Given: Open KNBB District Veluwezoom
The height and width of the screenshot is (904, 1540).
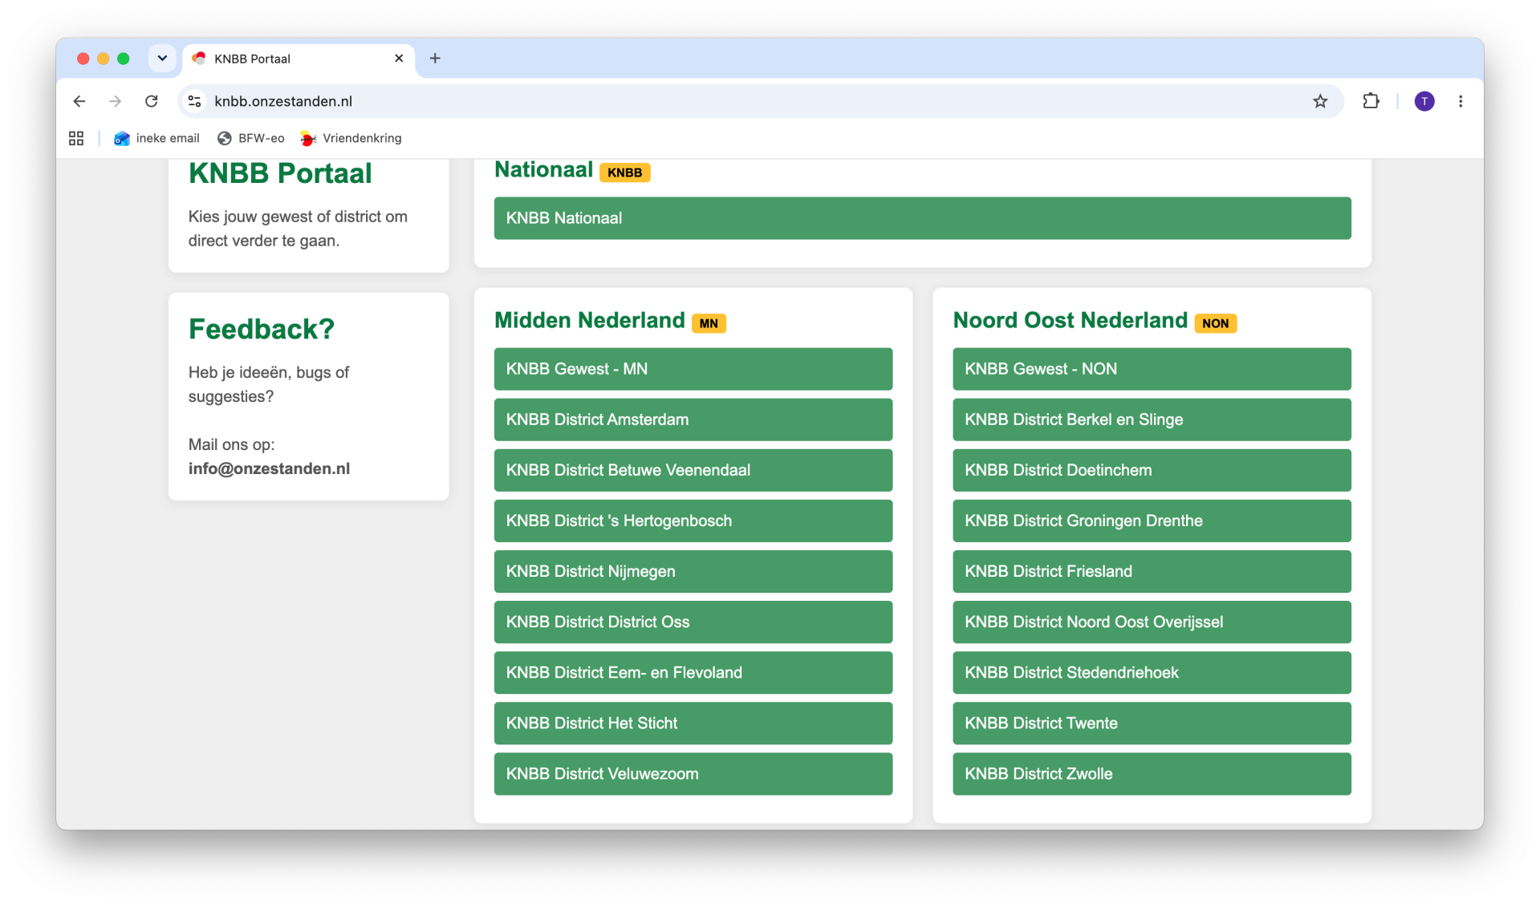Looking at the screenshot, I should click(x=693, y=773).
